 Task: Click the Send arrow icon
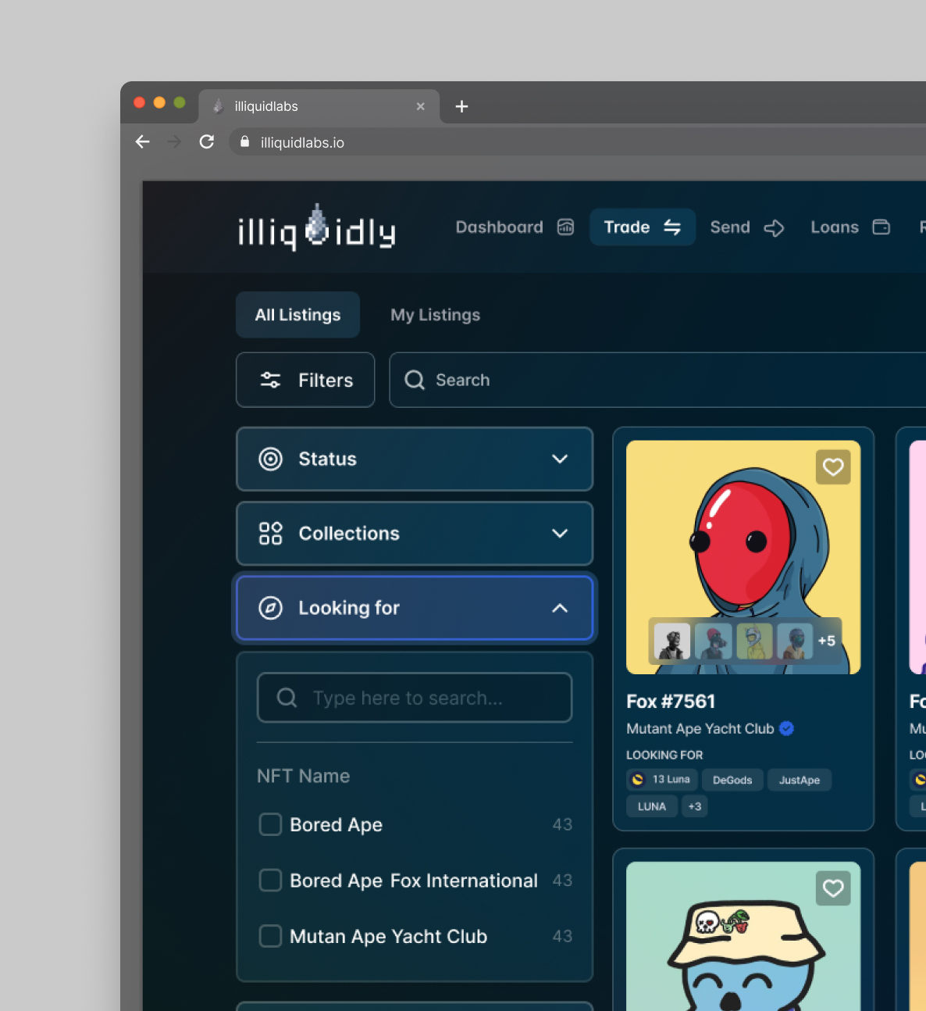tap(774, 228)
